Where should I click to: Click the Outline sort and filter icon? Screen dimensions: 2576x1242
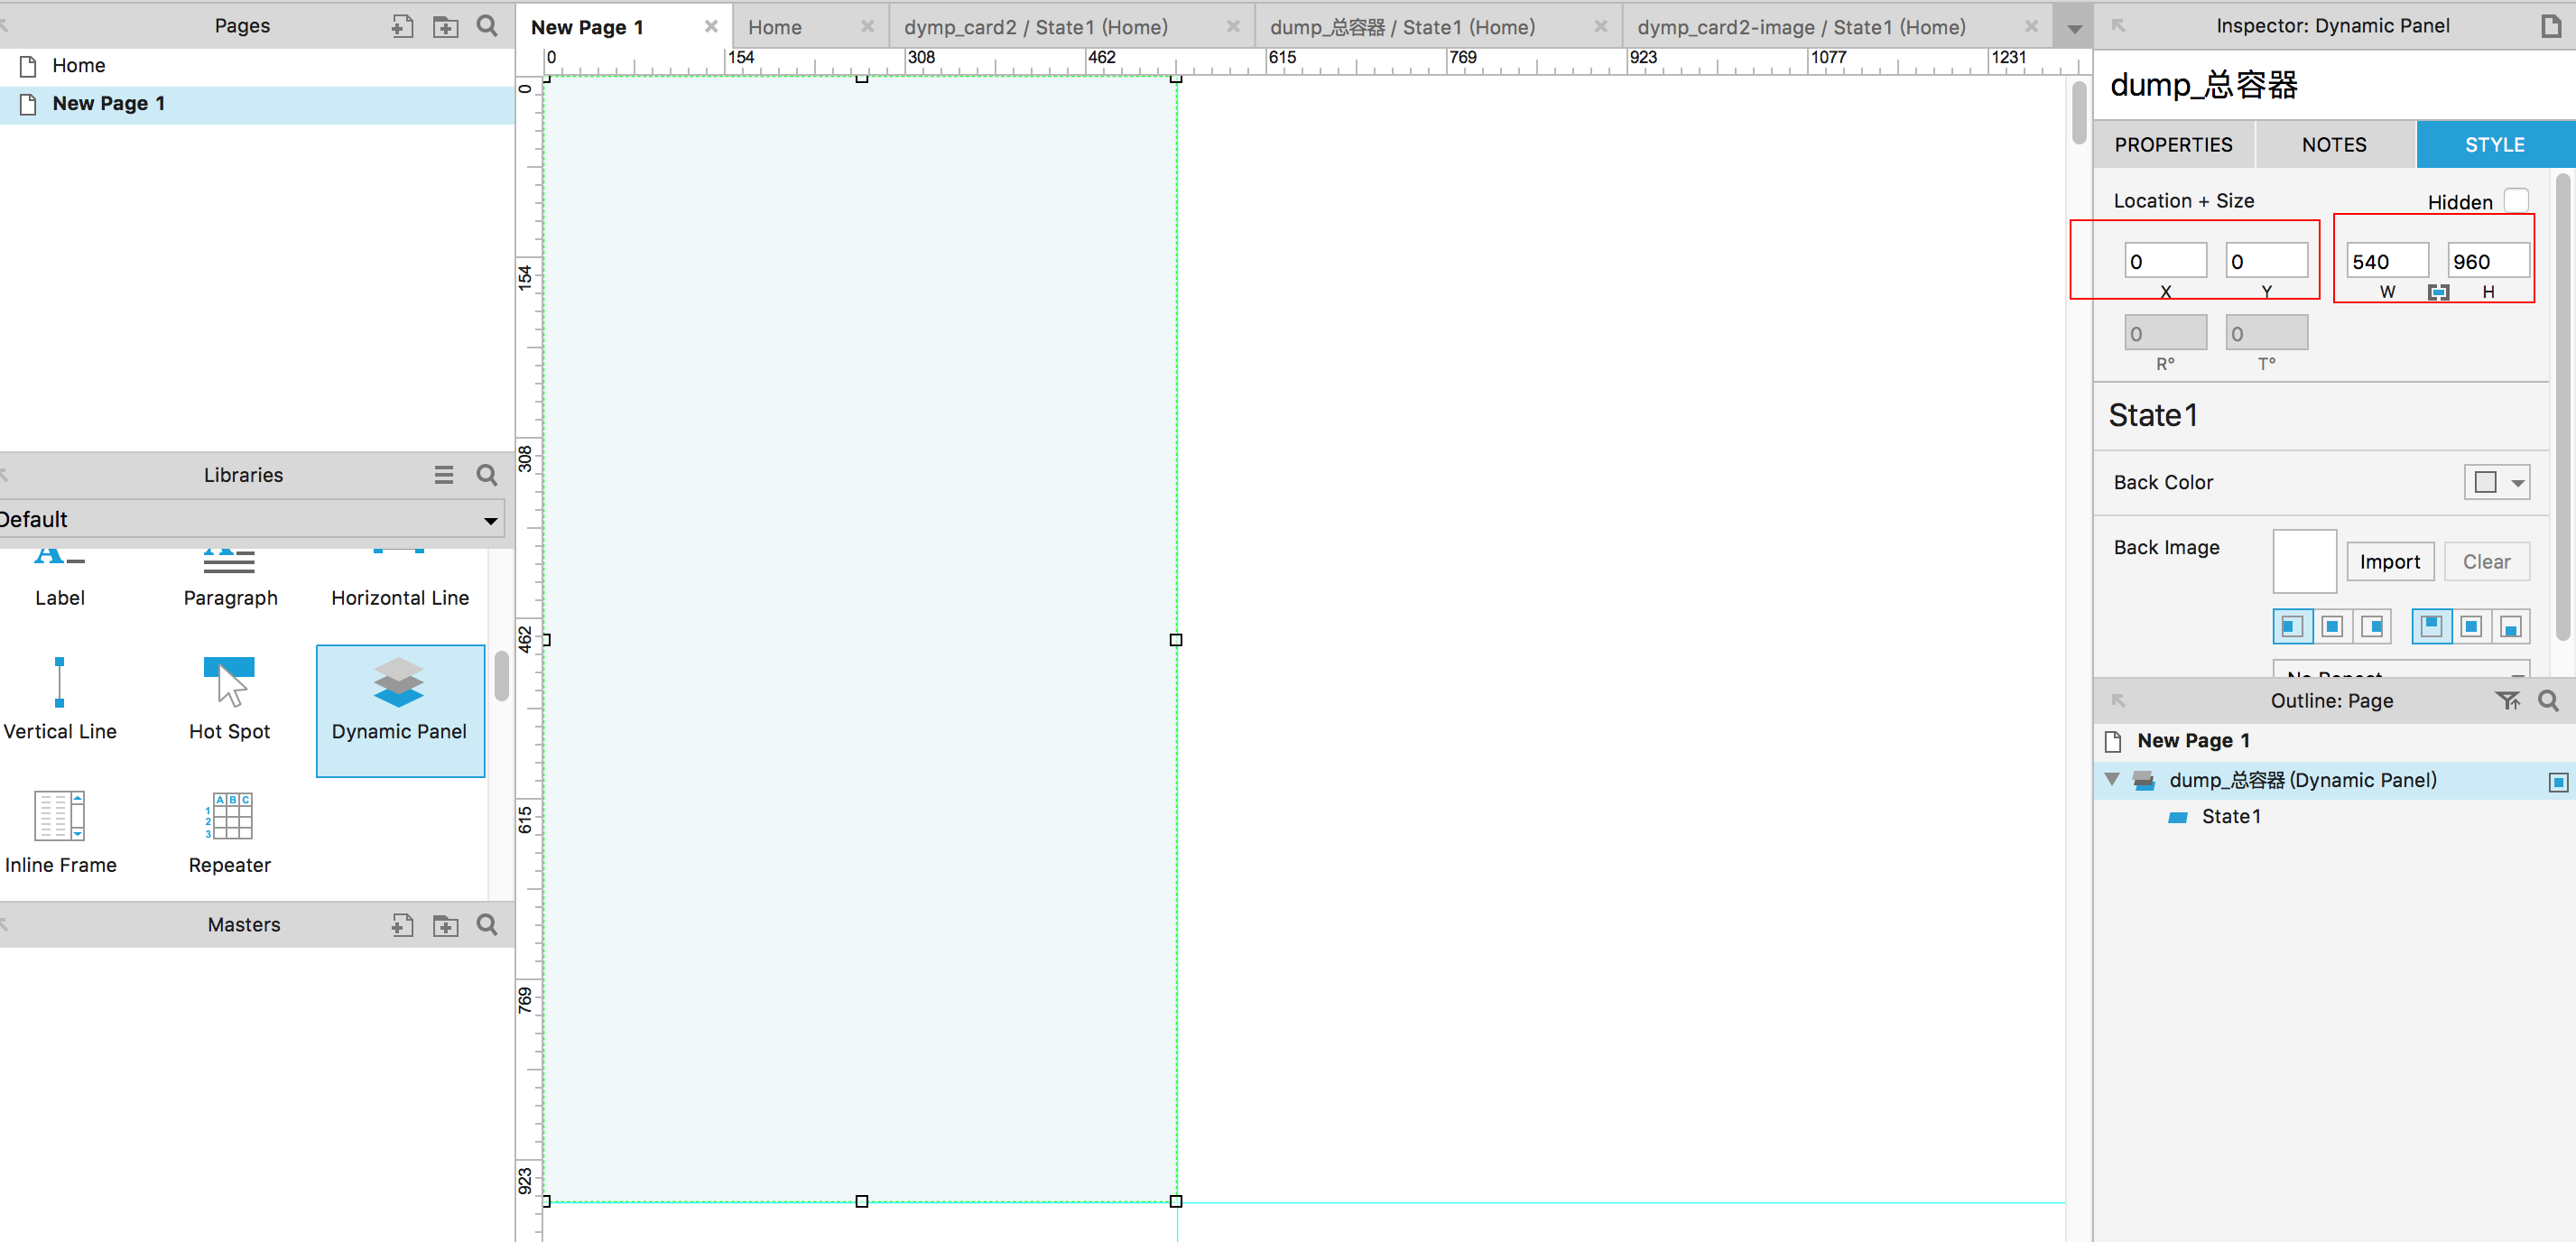pyautogui.click(x=2507, y=701)
